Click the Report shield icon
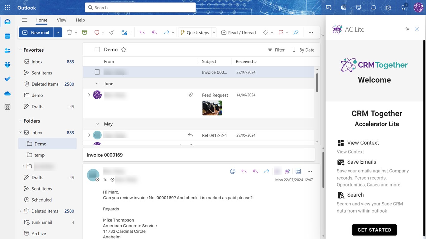Viewport: 426px width, 239px height. [97, 32]
